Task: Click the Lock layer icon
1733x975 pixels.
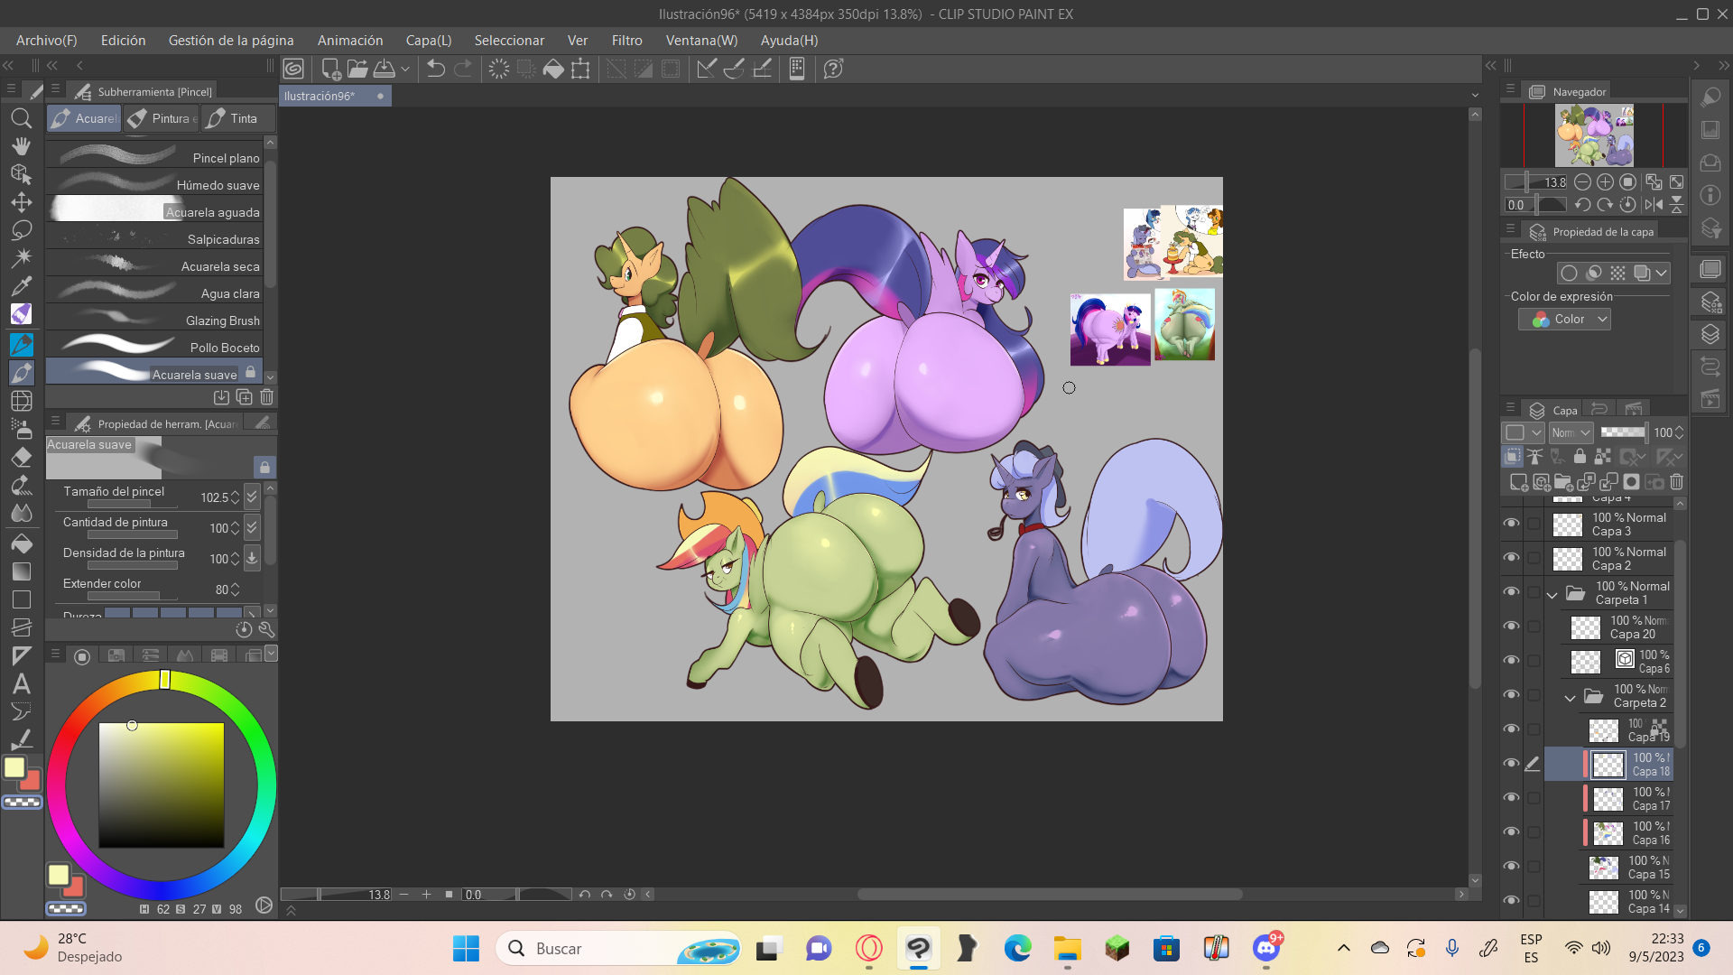Action: pos(1580,457)
